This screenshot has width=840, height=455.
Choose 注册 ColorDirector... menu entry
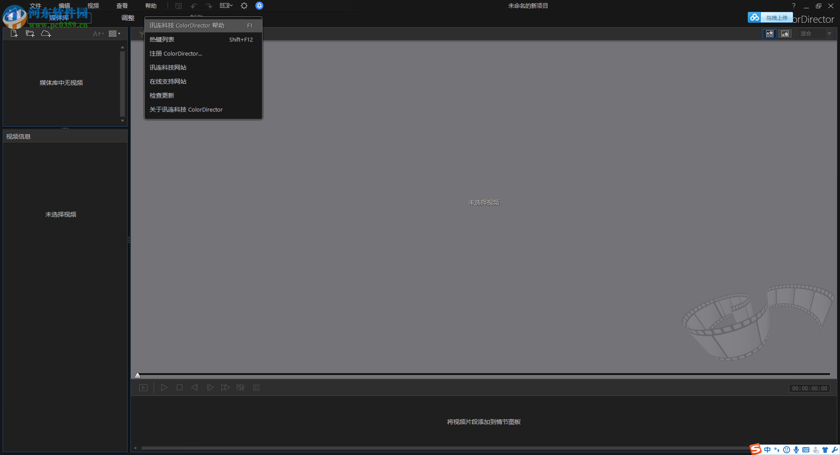point(203,53)
